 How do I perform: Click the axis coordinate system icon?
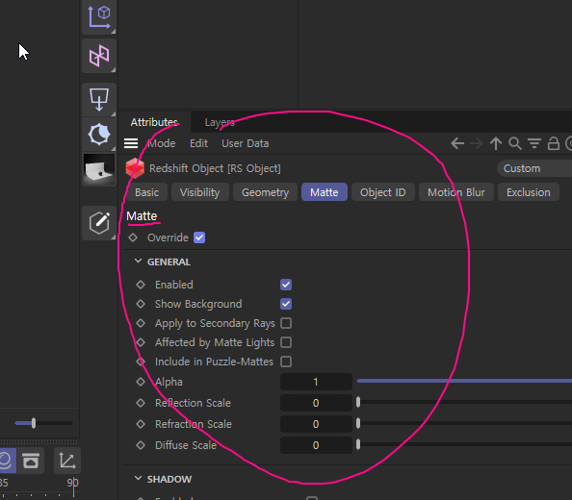99,16
